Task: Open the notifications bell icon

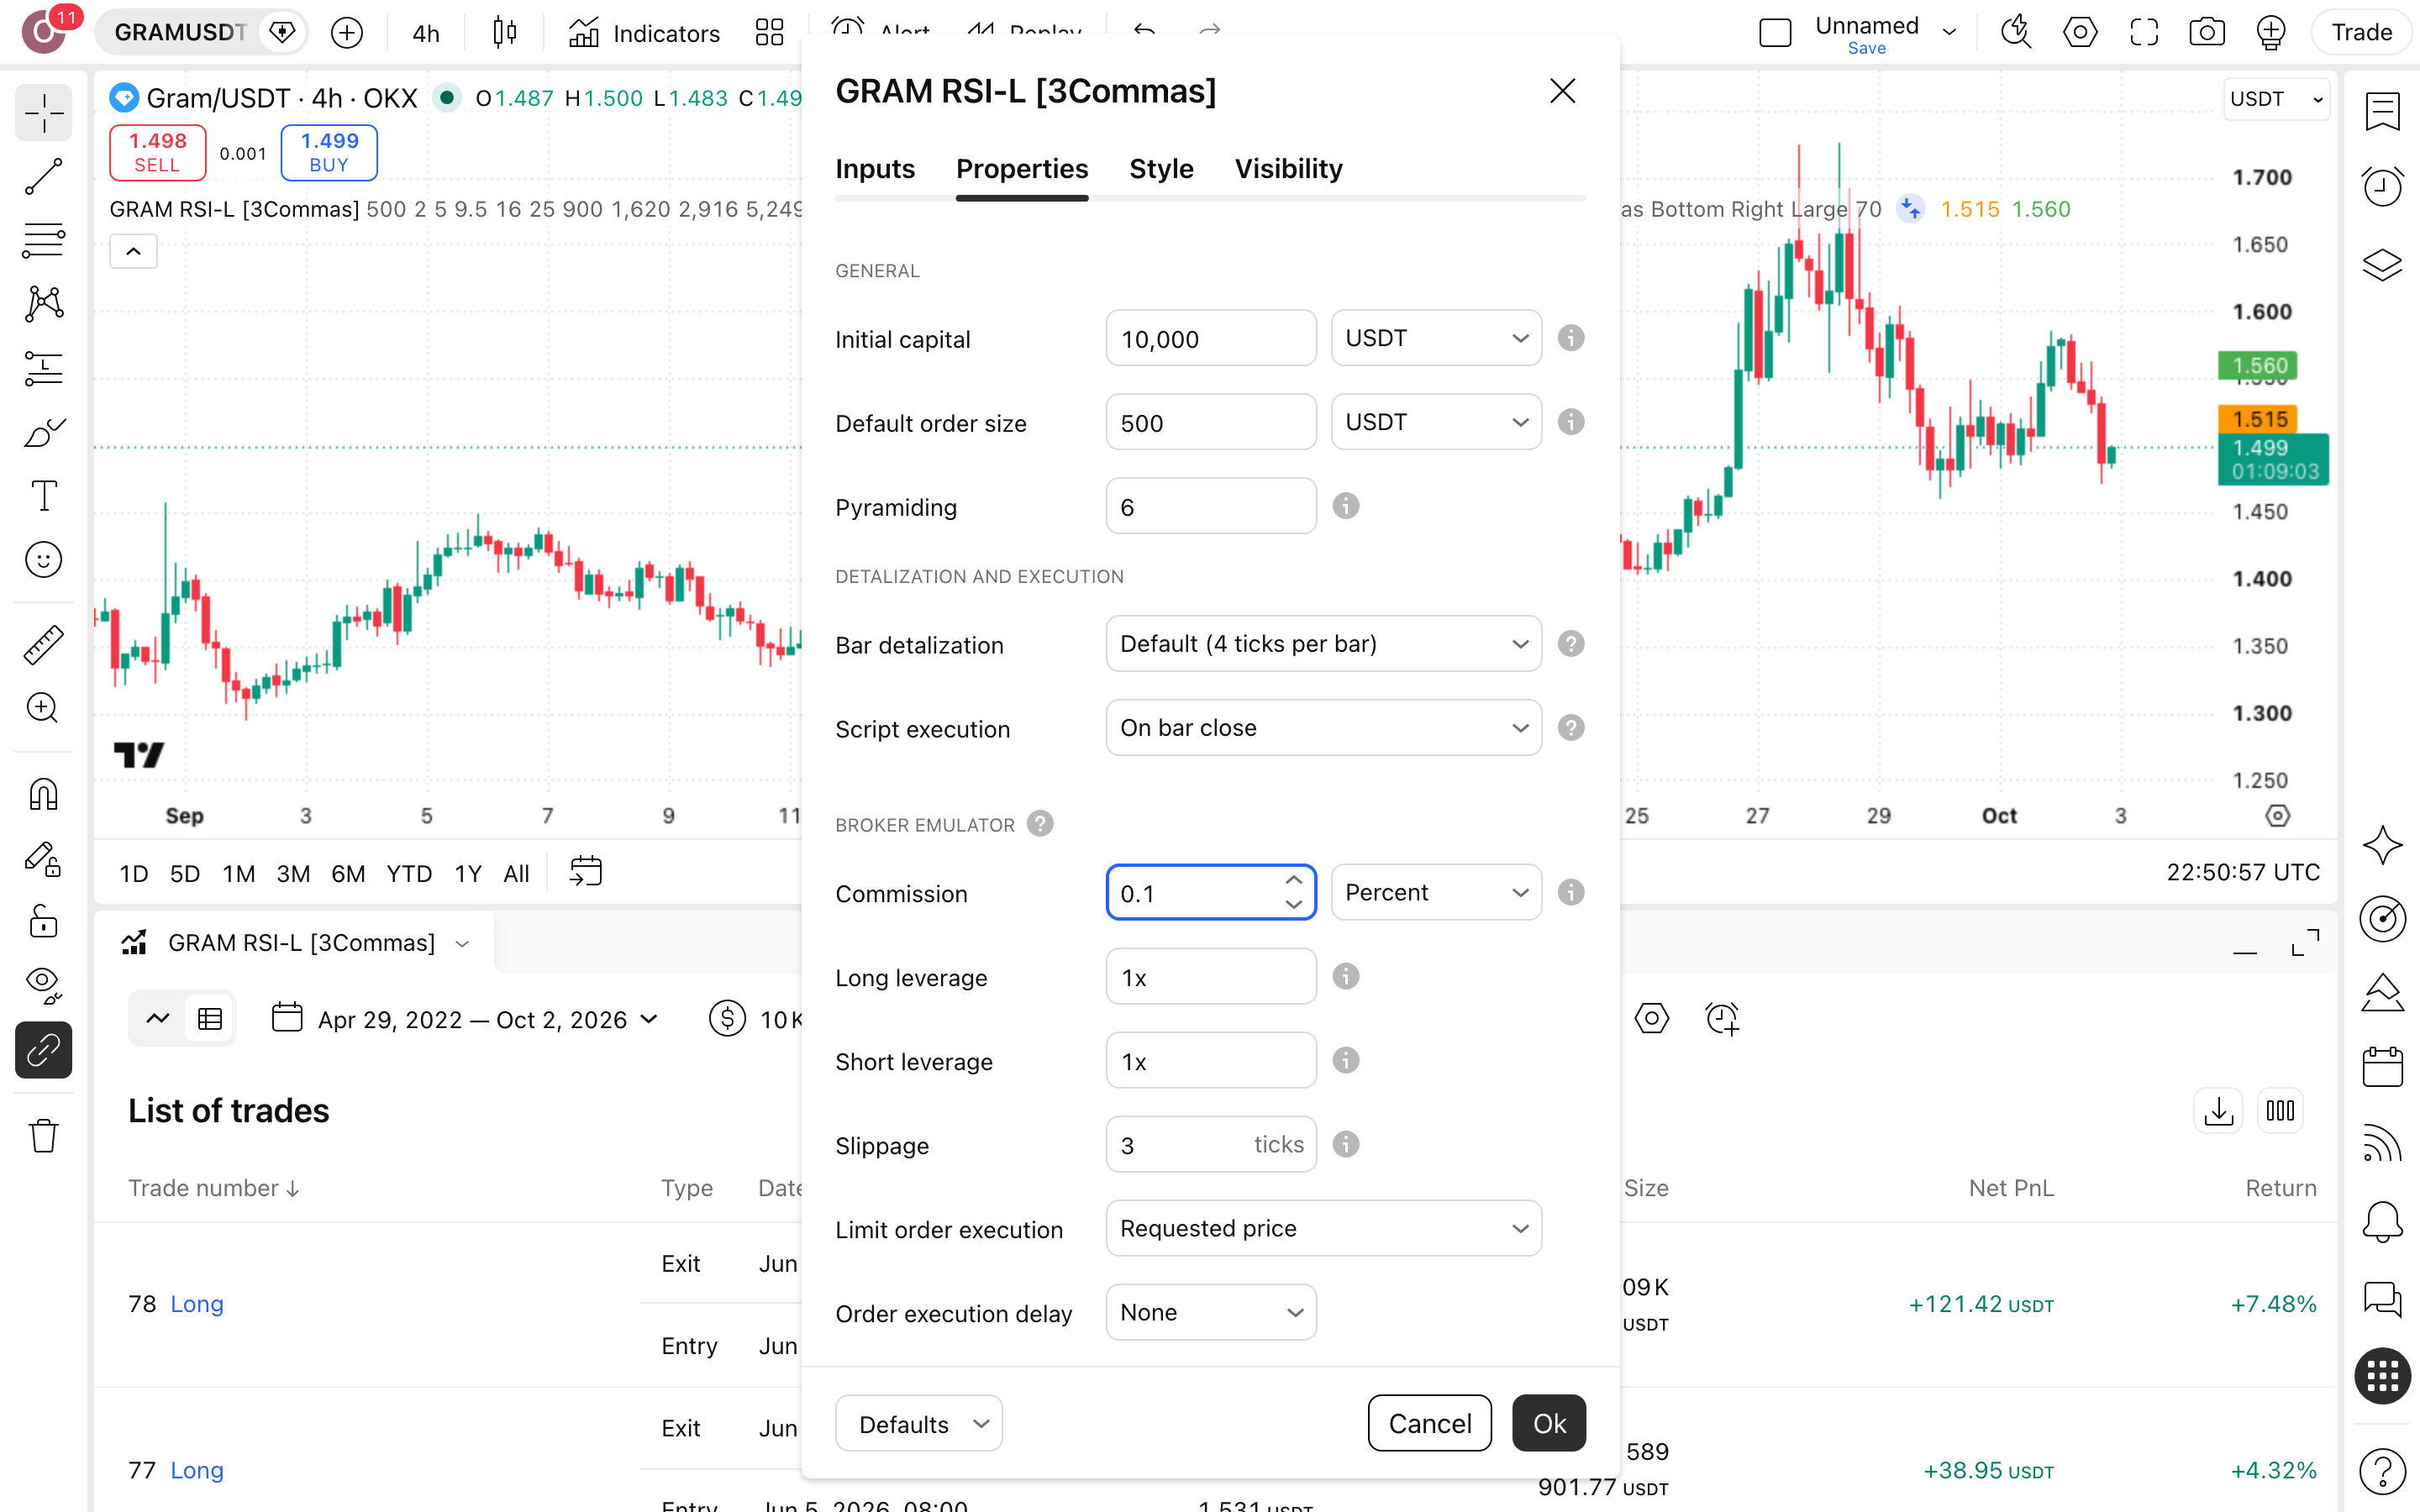Action: [2382, 1221]
